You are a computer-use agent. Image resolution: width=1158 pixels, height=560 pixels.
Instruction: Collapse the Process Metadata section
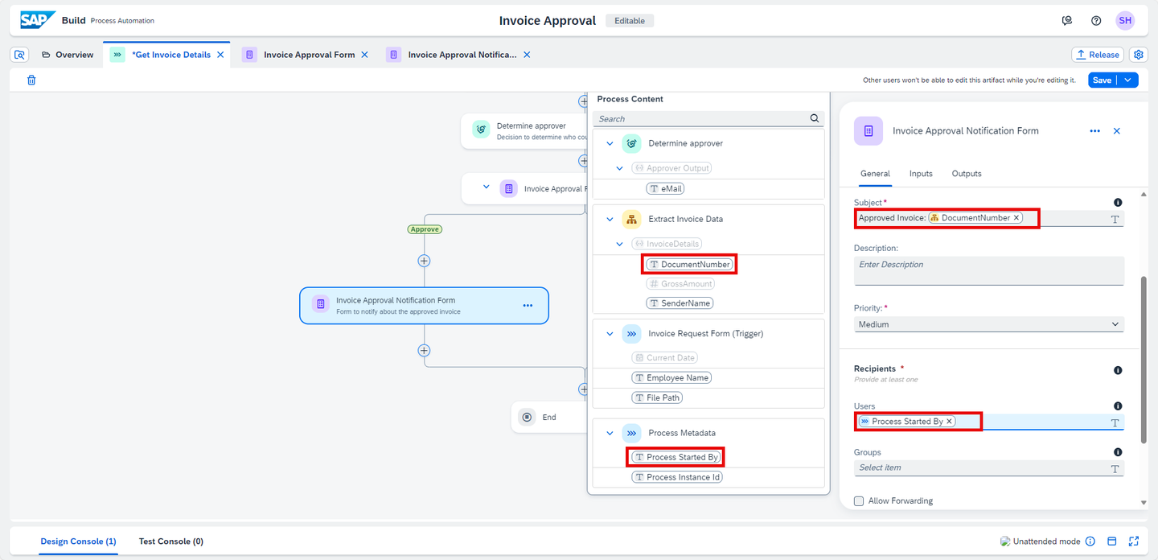click(610, 433)
